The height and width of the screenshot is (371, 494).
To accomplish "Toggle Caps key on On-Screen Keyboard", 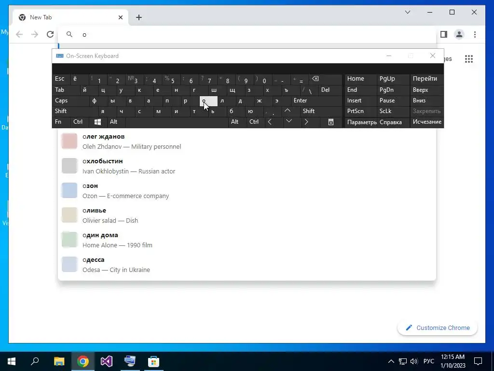I will coord(70,100).
